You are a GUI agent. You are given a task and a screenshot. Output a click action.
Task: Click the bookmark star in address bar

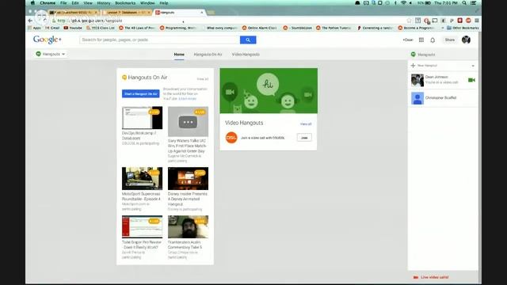(x=409, y=21)
